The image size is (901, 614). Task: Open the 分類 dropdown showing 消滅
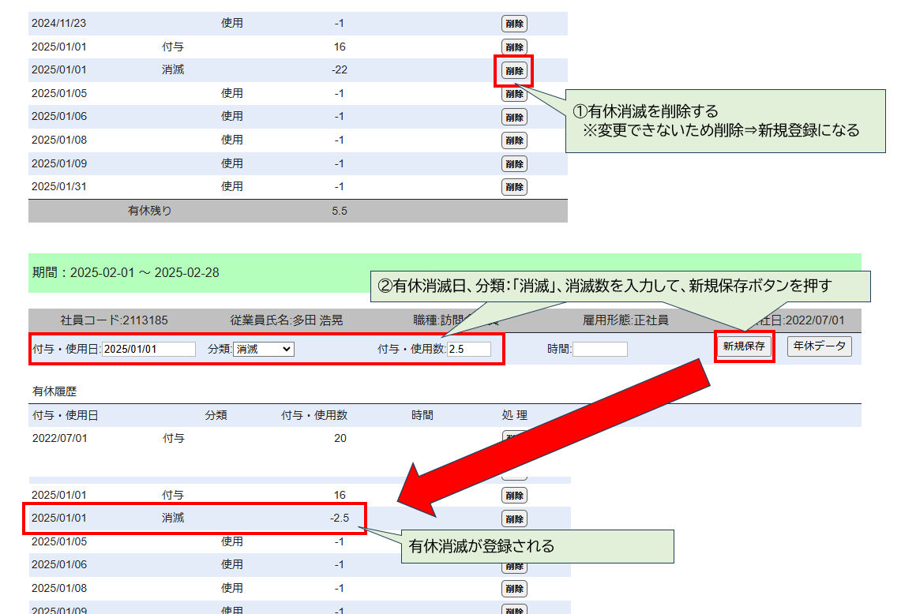[263, 349]
